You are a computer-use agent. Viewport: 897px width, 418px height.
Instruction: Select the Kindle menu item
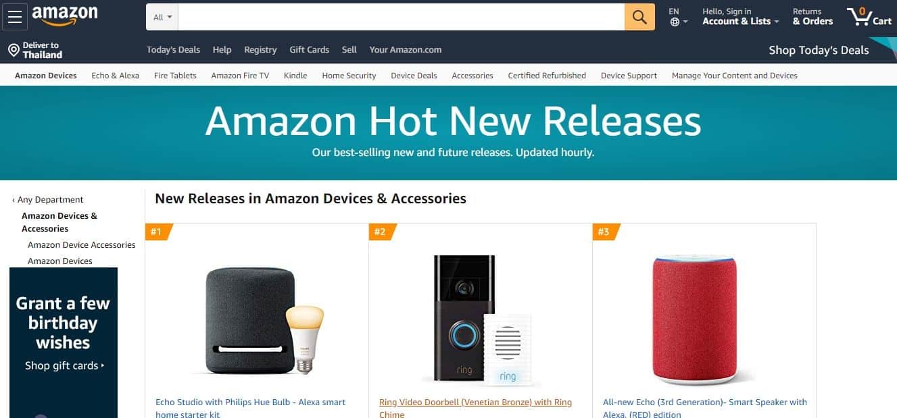pos(295,76)
